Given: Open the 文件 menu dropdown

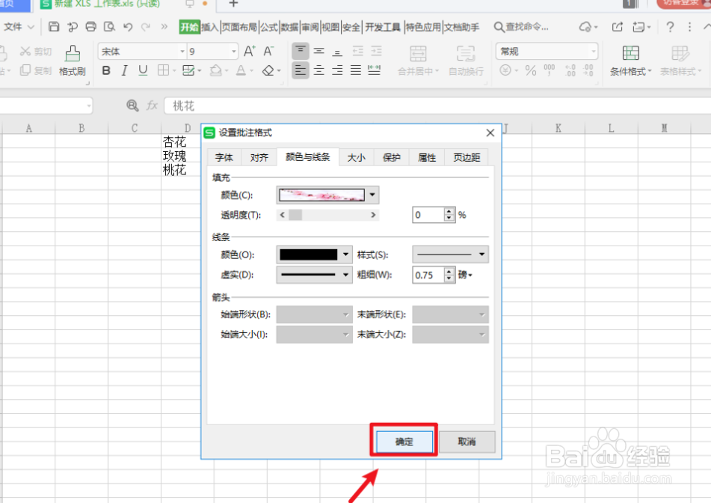Looking at the screenshot, I should (19, 27).
